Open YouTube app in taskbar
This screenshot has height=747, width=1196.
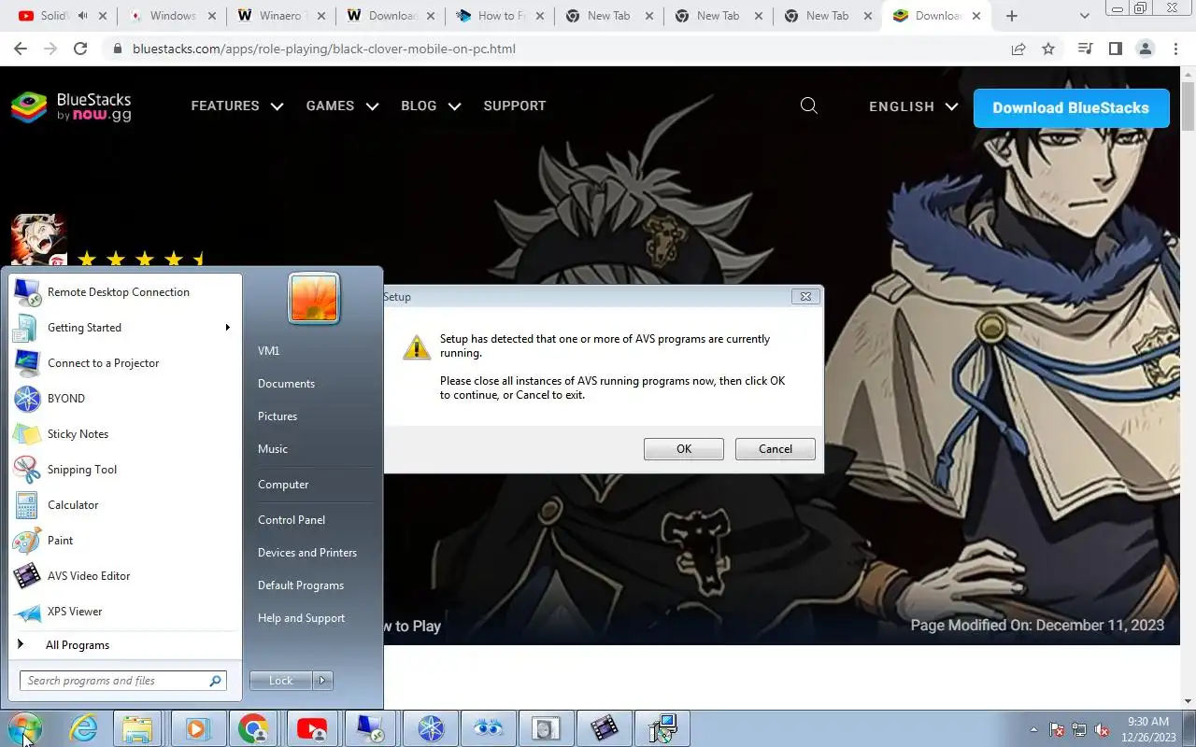point(311,728)
